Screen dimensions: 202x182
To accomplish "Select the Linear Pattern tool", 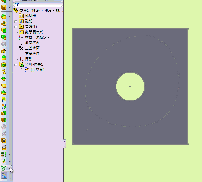I will [4, 154].
